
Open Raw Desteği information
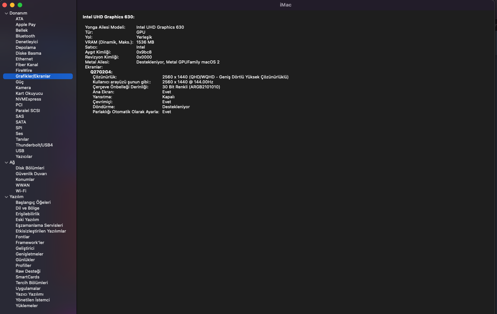pos(28,271)
